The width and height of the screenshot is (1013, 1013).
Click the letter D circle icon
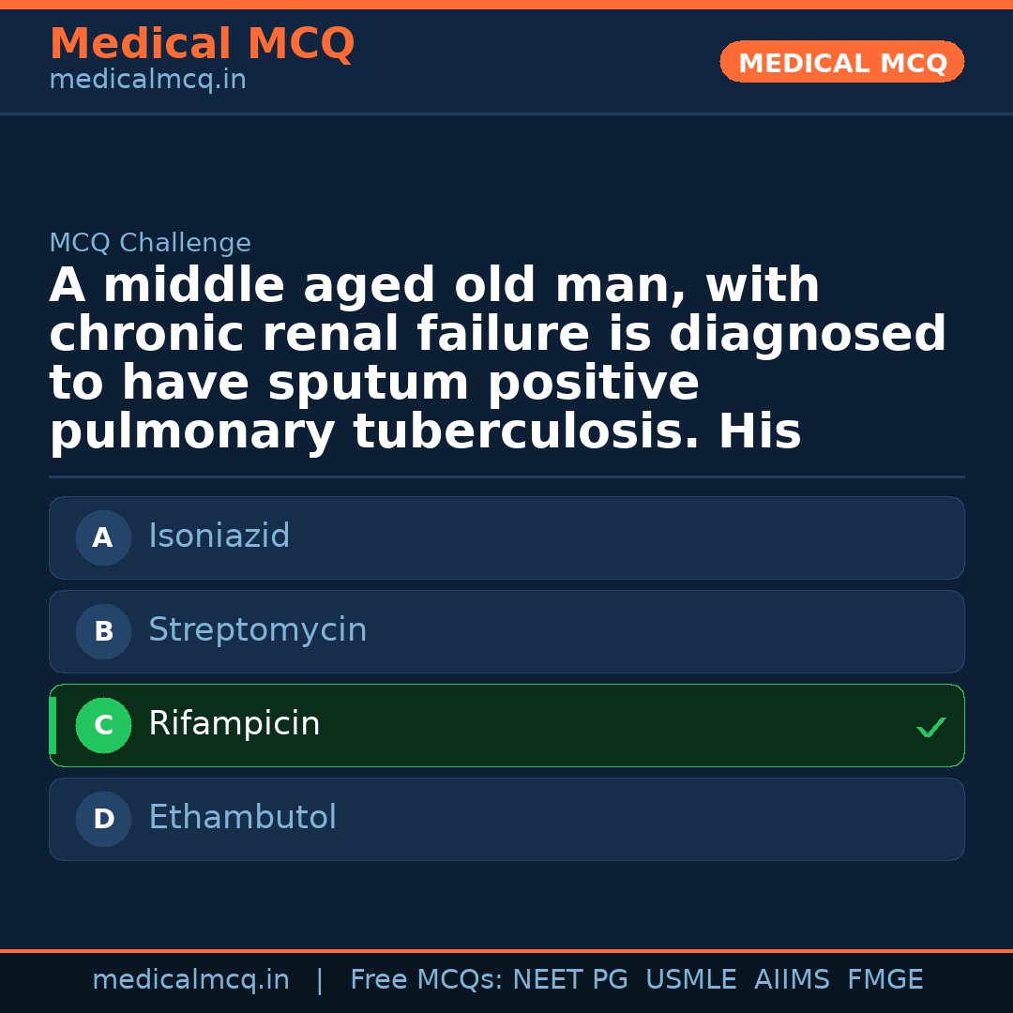[103, 819]
